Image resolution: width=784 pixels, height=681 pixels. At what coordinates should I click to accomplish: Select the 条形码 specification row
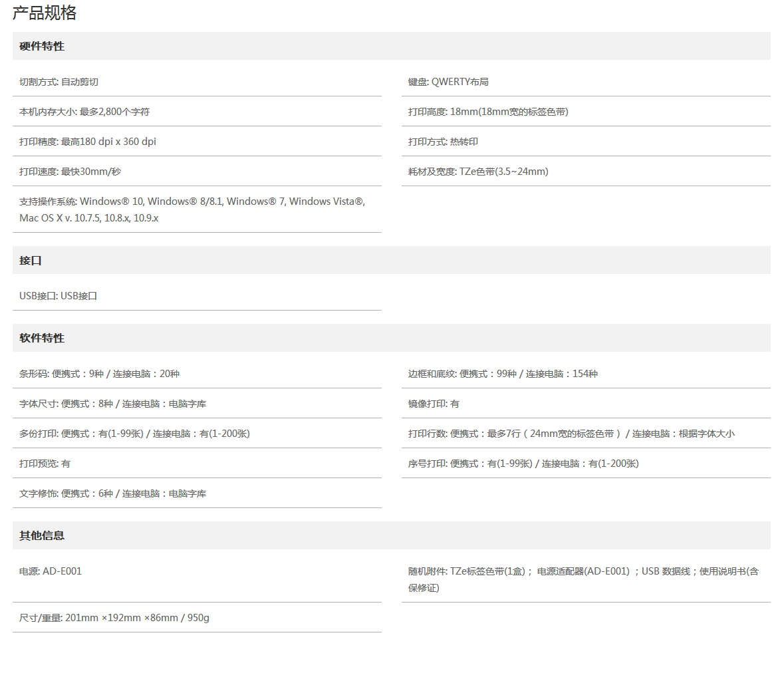pos(100,374)
